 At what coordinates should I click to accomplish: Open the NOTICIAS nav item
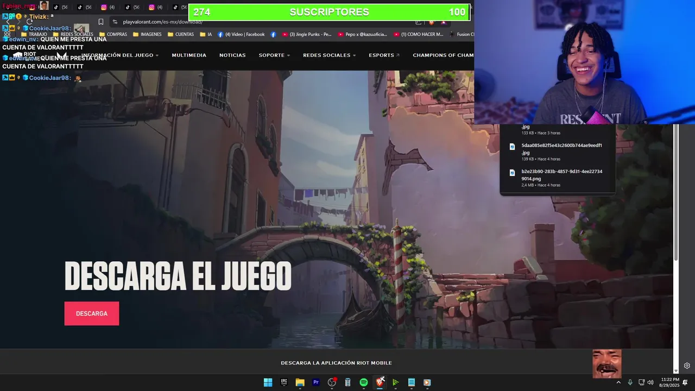coord(232,55)
